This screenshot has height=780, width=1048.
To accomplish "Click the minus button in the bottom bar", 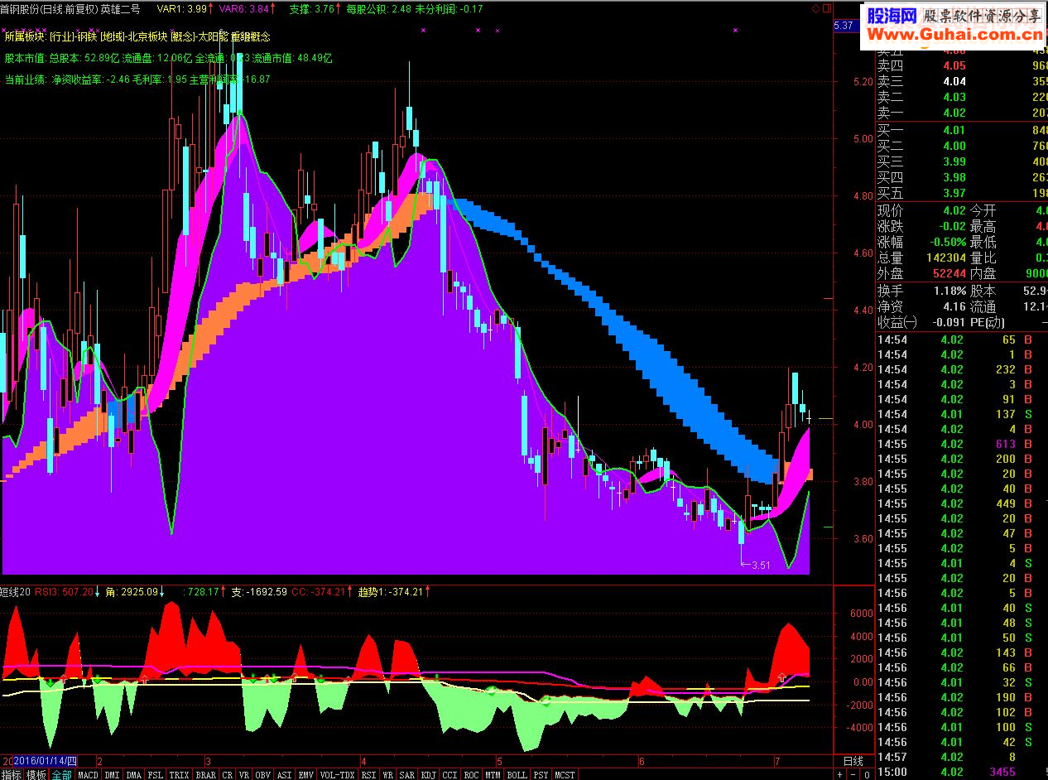I will 853,775.
